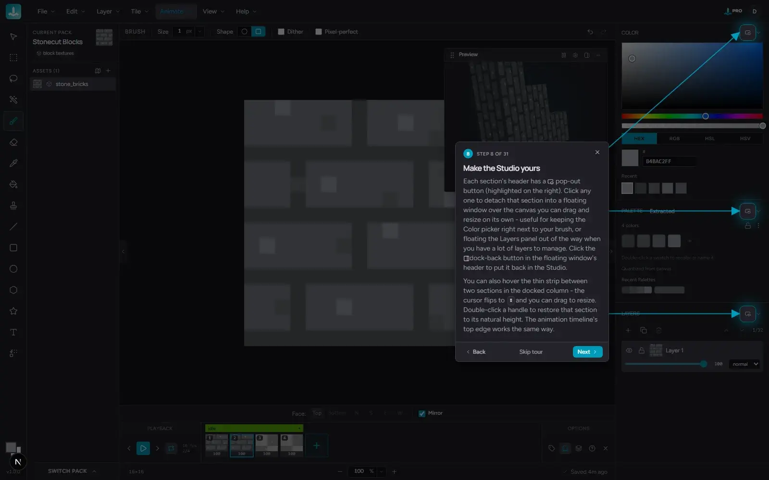The image size is (769, 480).
Task: Pop out the Color section
Action: tap(747, 33)
